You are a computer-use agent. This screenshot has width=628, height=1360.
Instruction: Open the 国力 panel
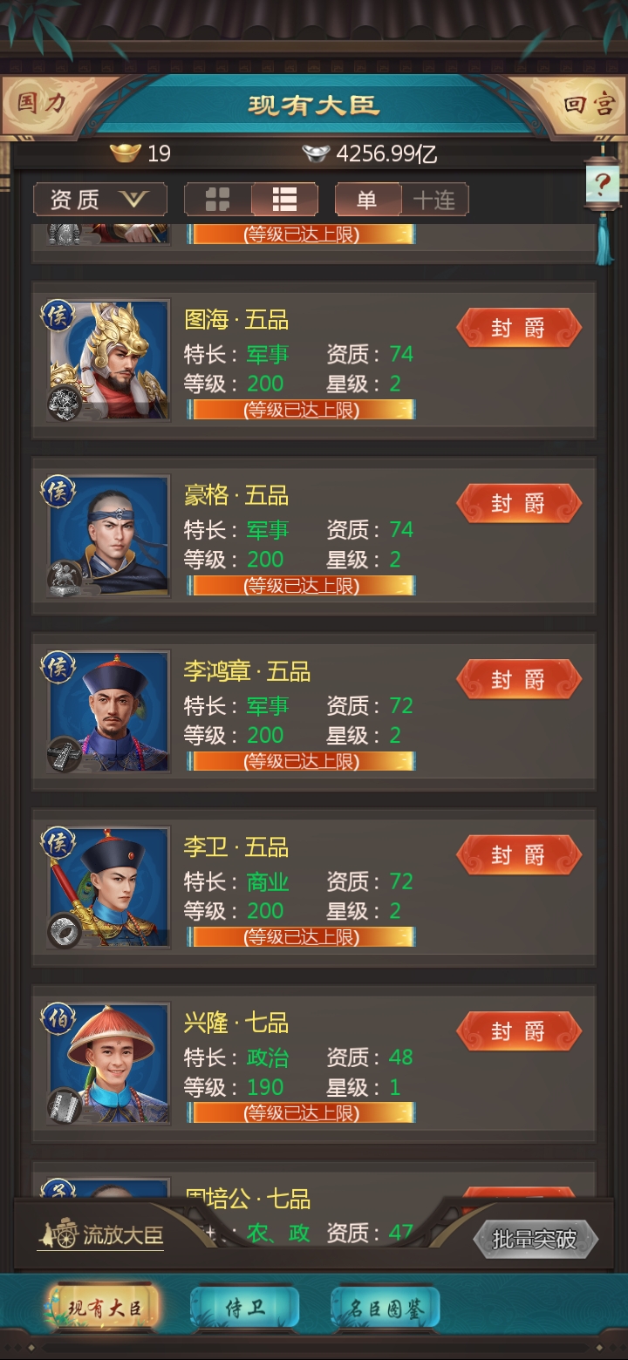(x=43, y=103)
